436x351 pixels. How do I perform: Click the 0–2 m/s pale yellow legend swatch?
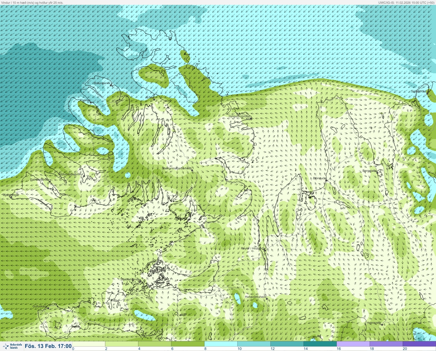[89, 344]
